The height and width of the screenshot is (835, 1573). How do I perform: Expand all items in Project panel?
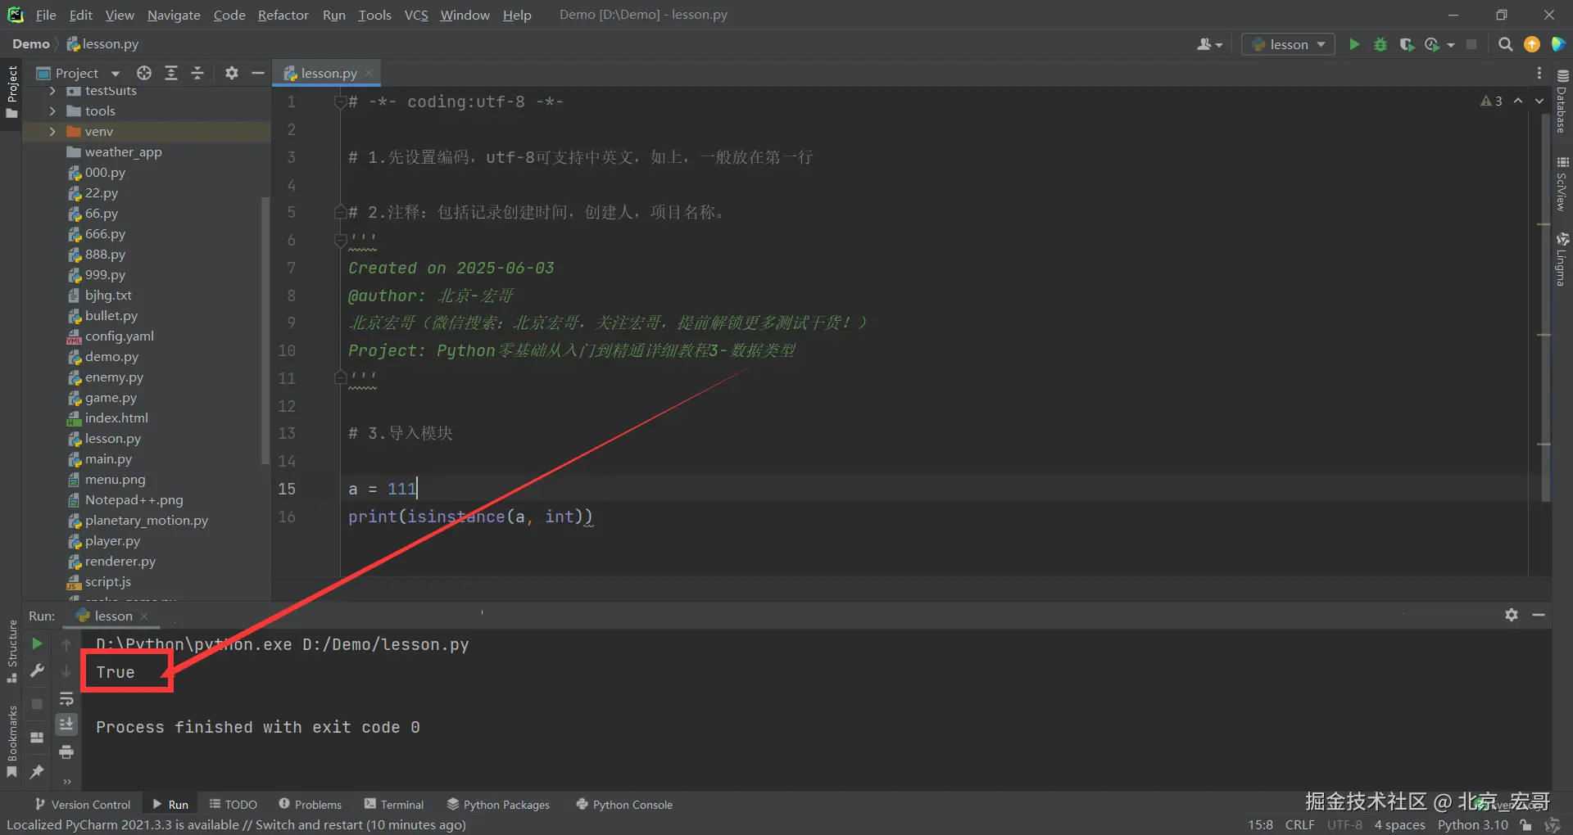(171, 73)
